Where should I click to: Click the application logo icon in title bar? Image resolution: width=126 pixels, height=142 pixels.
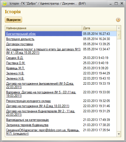(x=5, y=4)
